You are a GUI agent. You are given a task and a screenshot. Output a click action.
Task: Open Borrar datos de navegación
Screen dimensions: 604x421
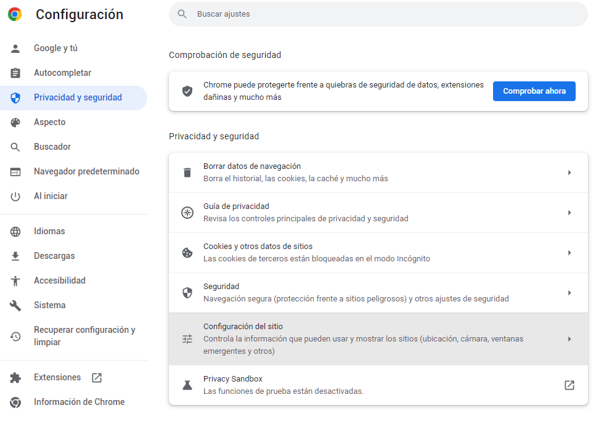pyautogui.click(x=378, y=173)
